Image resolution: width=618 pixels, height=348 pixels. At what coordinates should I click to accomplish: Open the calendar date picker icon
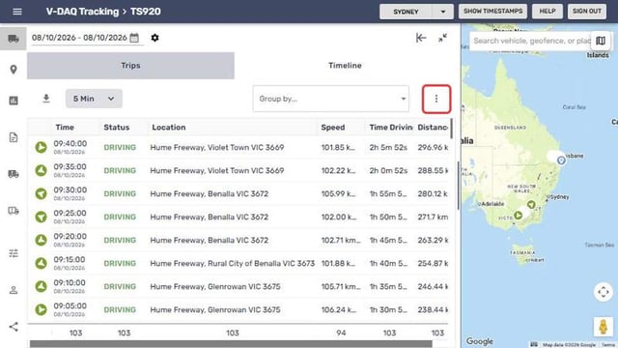[x=134, y=38]
